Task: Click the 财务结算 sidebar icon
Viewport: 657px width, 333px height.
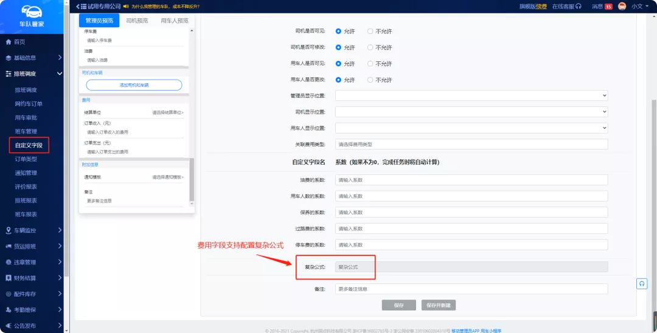Action: [x=9, y=278]
